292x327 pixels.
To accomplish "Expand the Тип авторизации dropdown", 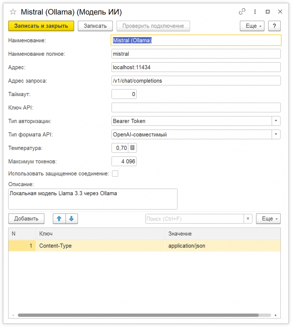I will pyautogui.click(x=276, y=121).
